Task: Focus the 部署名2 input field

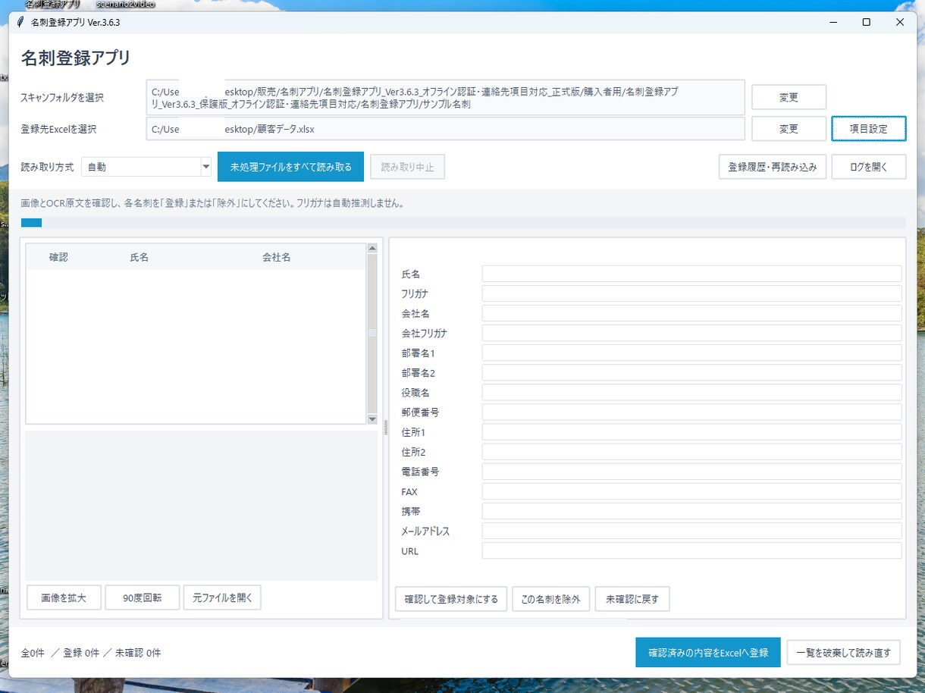Action: point(691,372)
